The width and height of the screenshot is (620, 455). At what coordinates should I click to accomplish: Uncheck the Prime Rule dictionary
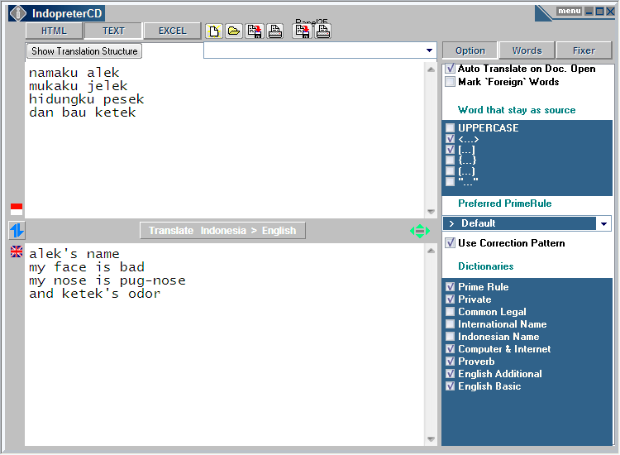pyautogui.click(x=450, y=287)
